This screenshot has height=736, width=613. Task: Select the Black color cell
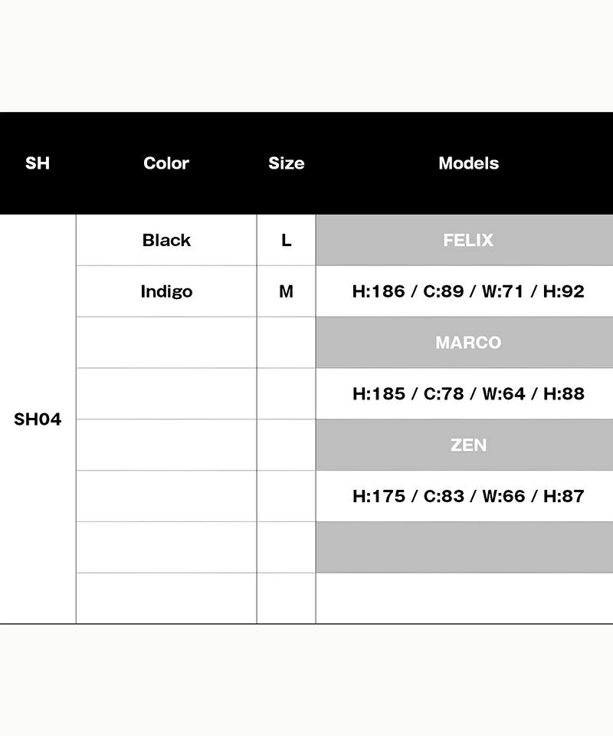click(x=166, y=240)
